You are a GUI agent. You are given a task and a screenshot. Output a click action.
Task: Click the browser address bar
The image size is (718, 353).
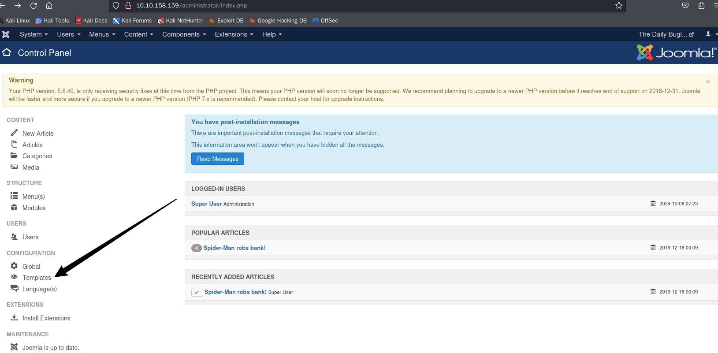(x=367, y=6)
